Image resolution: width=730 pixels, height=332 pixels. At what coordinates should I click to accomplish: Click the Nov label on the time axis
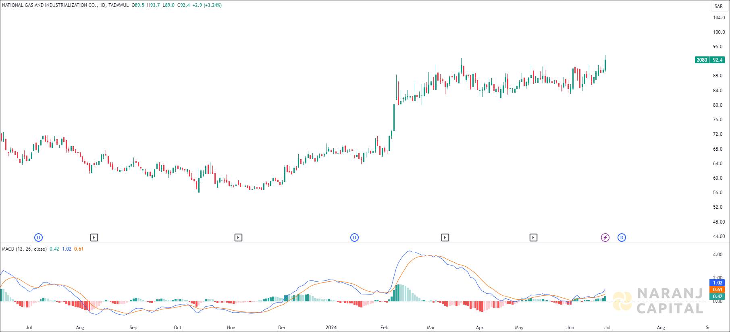coord(231,328)
